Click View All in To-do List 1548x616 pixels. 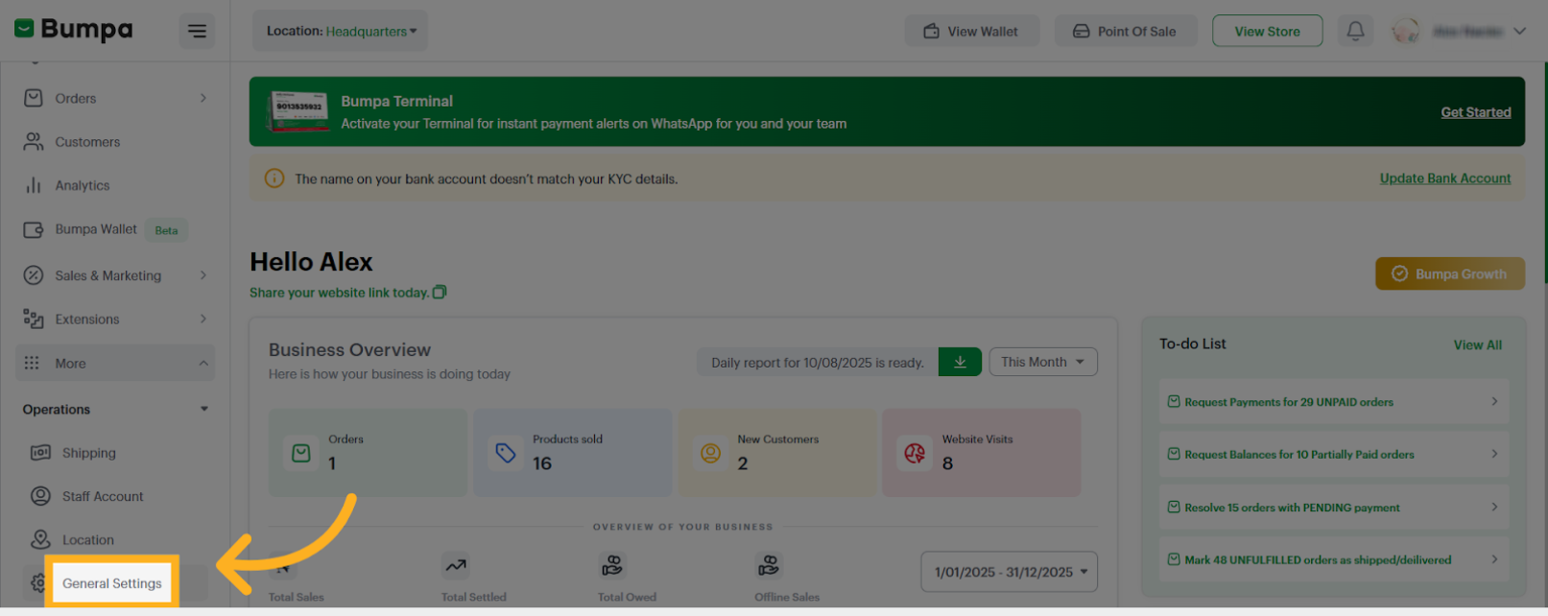click(x=1478, y=344)
